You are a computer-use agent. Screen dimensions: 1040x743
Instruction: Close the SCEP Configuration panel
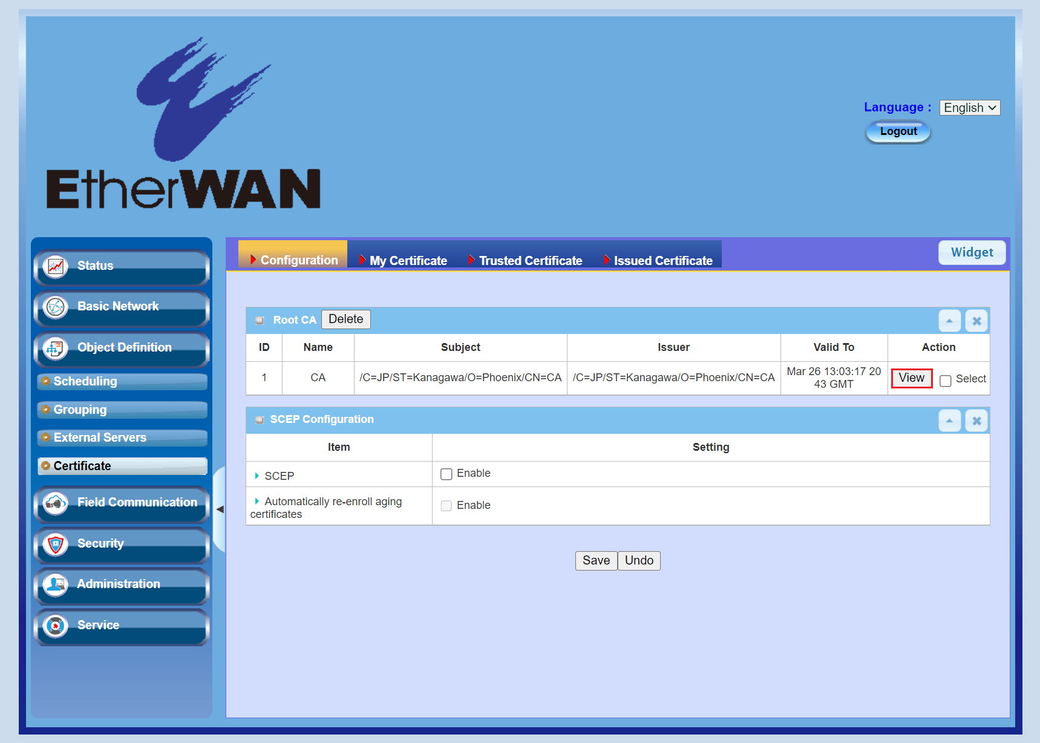(976, 421)
